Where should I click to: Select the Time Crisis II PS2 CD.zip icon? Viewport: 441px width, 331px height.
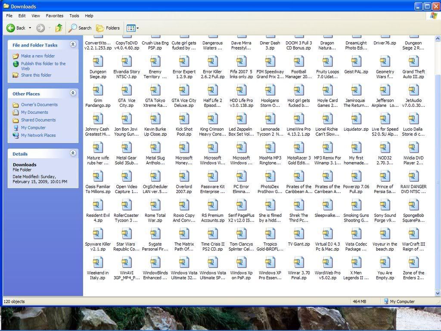pyautogui.click(x=213, y=234)
